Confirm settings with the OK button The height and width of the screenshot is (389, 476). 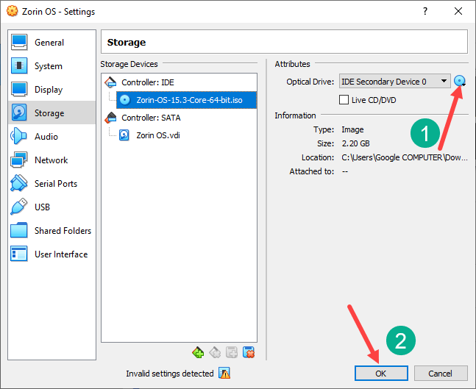(381, 374)
